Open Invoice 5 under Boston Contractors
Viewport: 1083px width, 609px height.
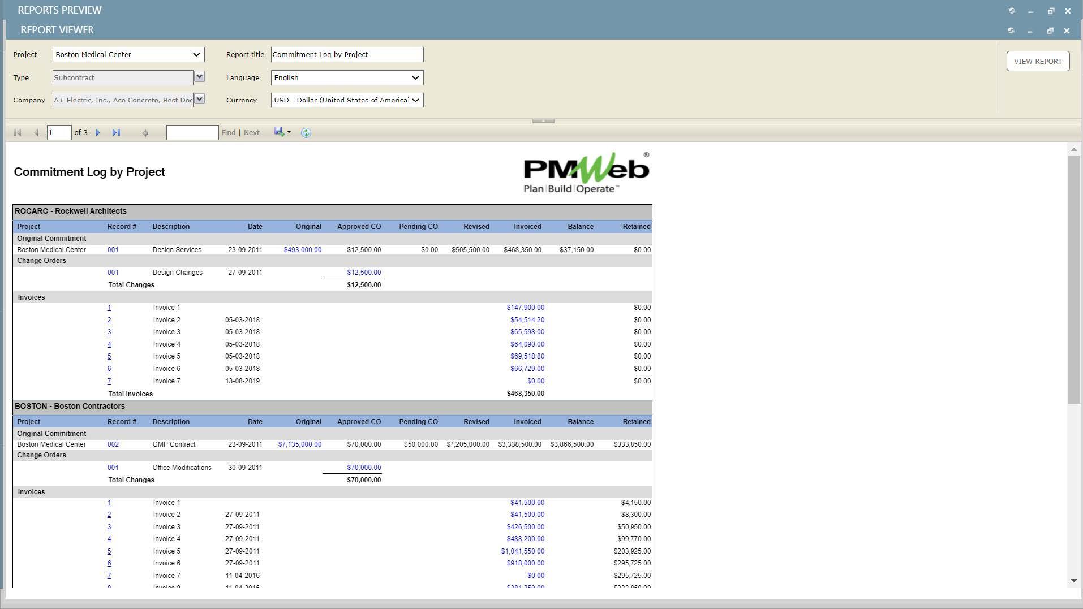pyautogui.click(x=109, y=551)
